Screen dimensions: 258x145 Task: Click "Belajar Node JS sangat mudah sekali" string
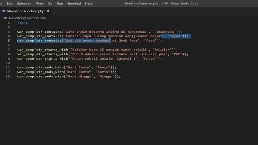pyautogui.click(x=109, y=50)
